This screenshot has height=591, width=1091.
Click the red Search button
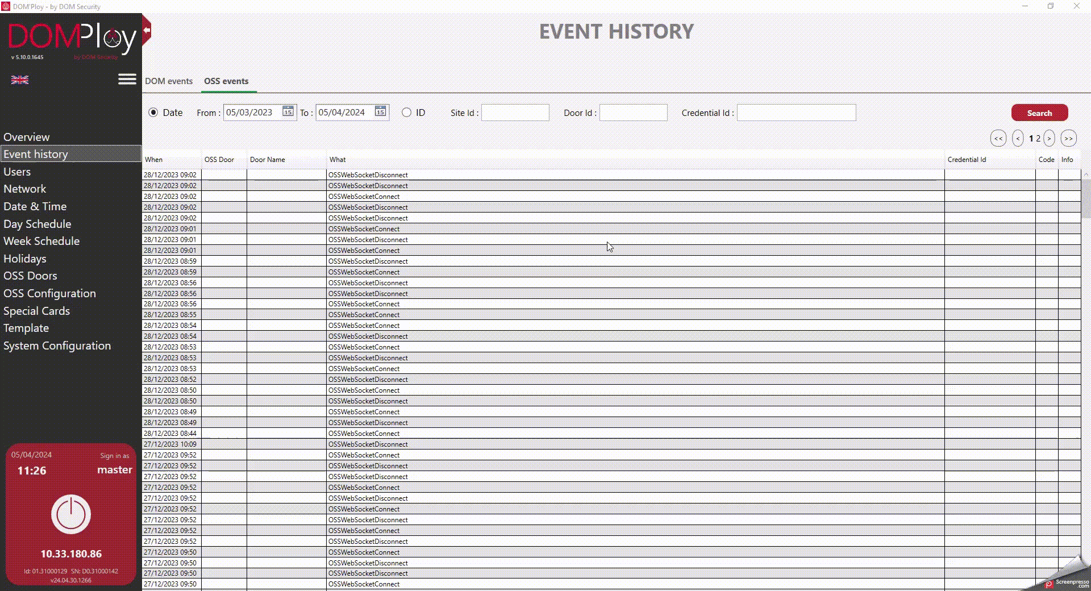click(x=1039, y=113)
